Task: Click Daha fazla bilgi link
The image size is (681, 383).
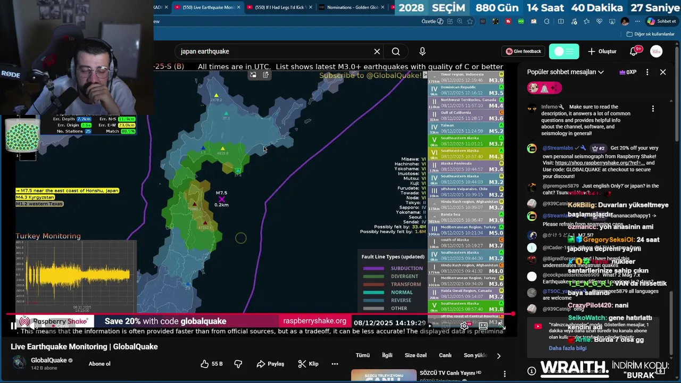Action: tap(568, 348)
